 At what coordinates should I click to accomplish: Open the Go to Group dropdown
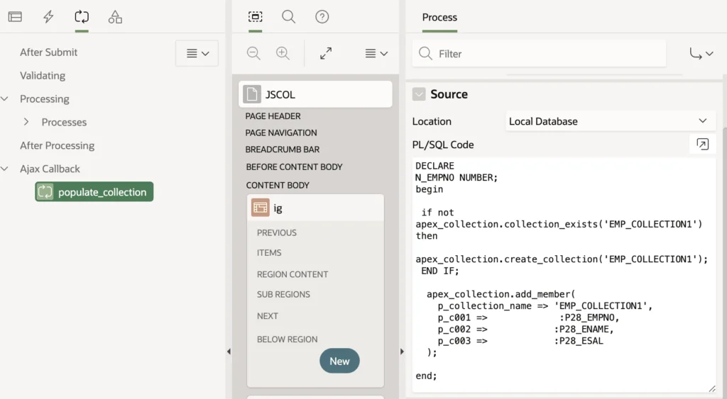[x=701, y=54]
